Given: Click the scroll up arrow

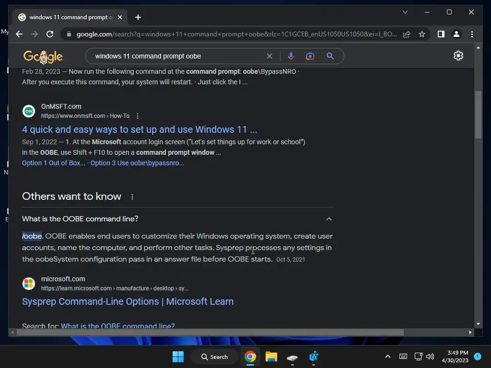Looking at the screenshot, I should [478, 47].
